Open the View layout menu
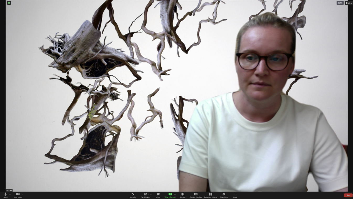Viewport: 353px width, 199px height. pos(349,3)
